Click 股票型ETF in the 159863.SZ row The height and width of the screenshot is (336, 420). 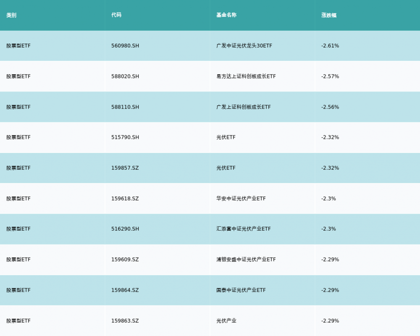[18, 321]
